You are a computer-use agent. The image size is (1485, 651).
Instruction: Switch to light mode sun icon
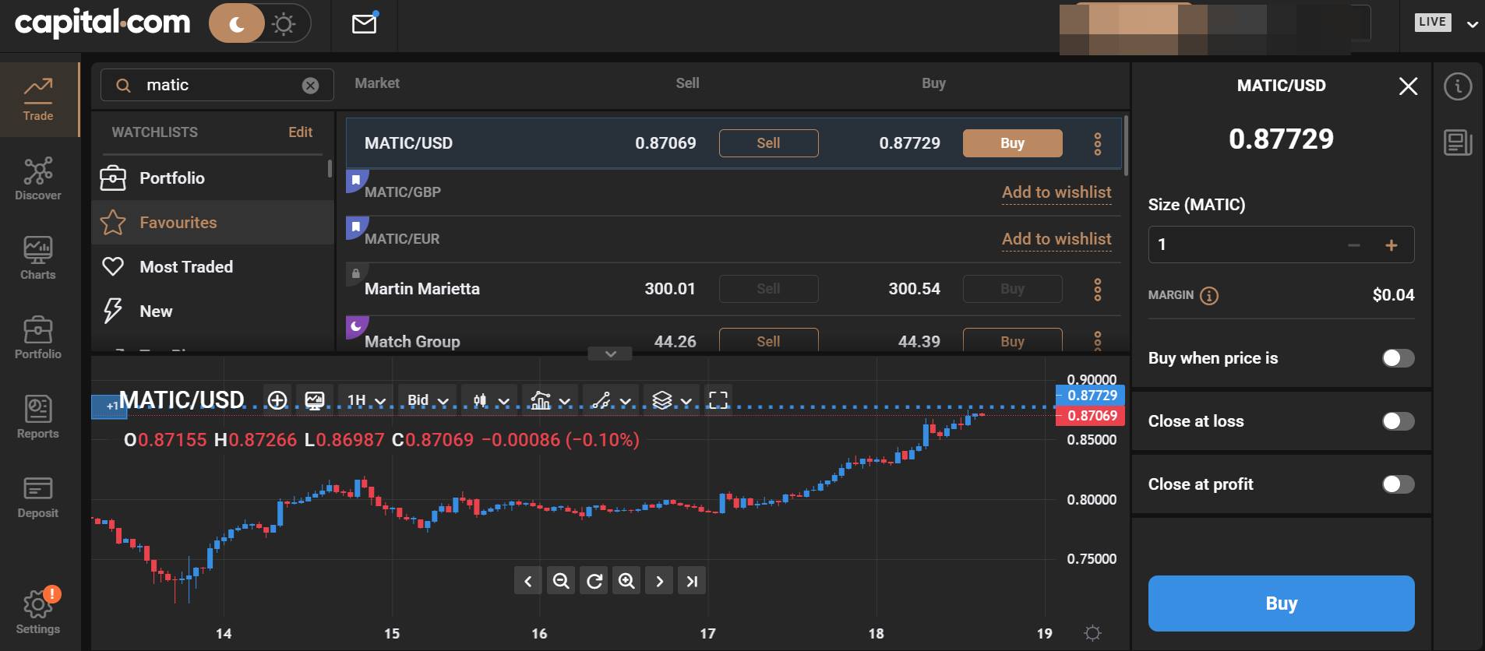coord(284,24)
